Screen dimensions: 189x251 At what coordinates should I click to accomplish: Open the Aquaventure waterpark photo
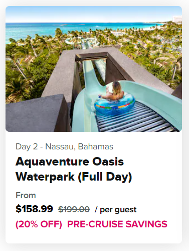(94, 69)
